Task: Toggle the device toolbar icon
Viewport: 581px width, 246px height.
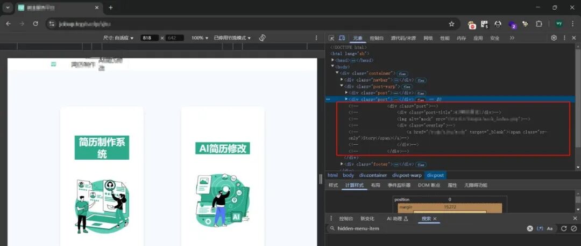Action: pyautogui.click(x=342, y=38)
